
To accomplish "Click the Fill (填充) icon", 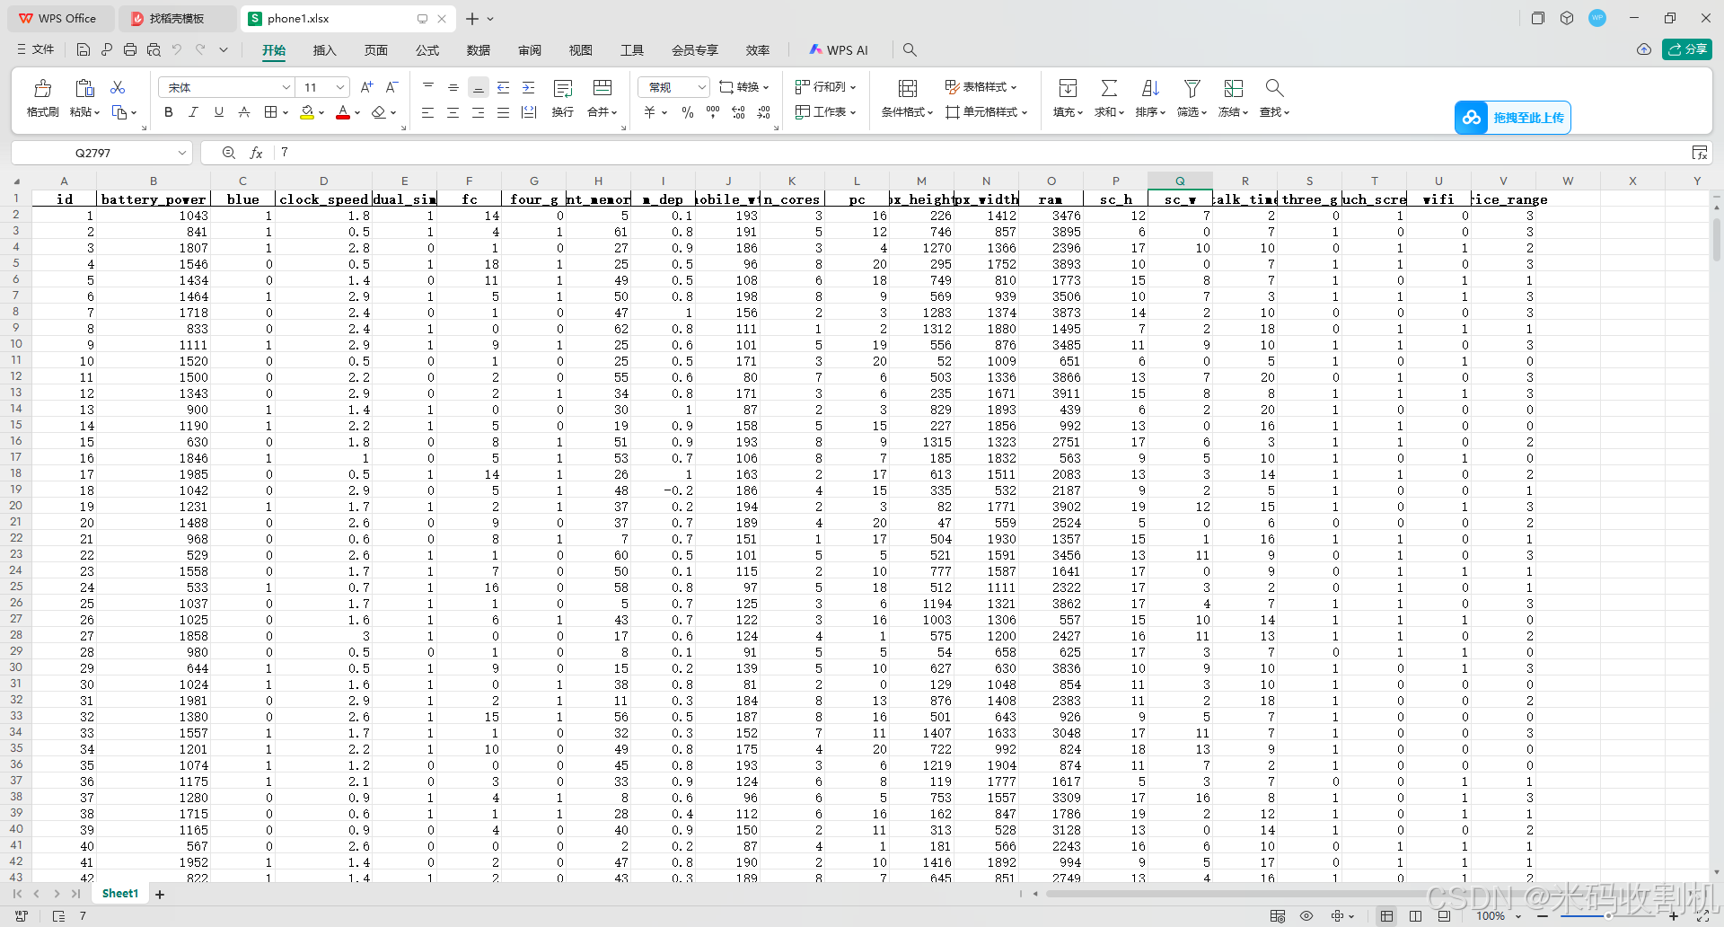I will pos(1068,88).
